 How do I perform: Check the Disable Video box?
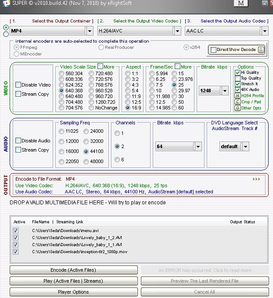18,85
